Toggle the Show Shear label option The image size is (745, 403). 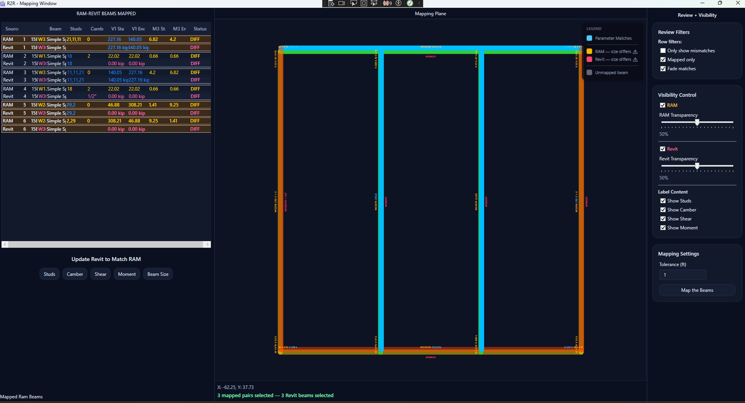(663, 219)
